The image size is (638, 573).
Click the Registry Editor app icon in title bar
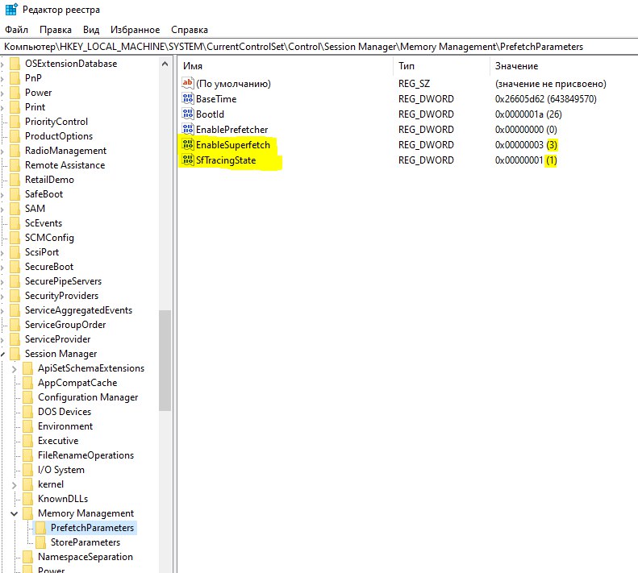(x=11, y=9)
